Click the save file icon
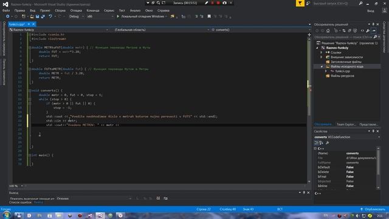 [x=38, y=16]
